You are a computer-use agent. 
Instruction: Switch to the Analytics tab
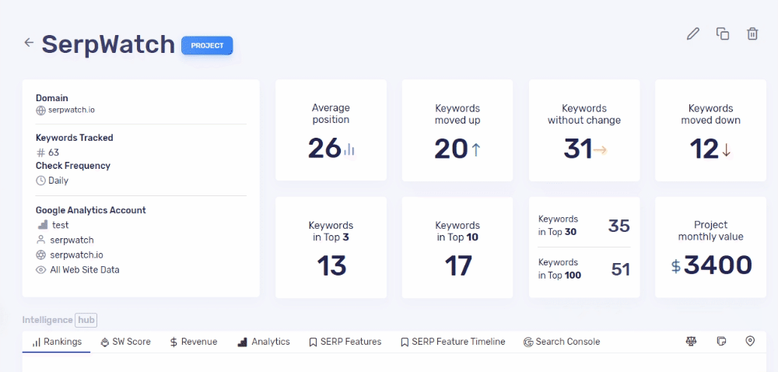[264, 342]
